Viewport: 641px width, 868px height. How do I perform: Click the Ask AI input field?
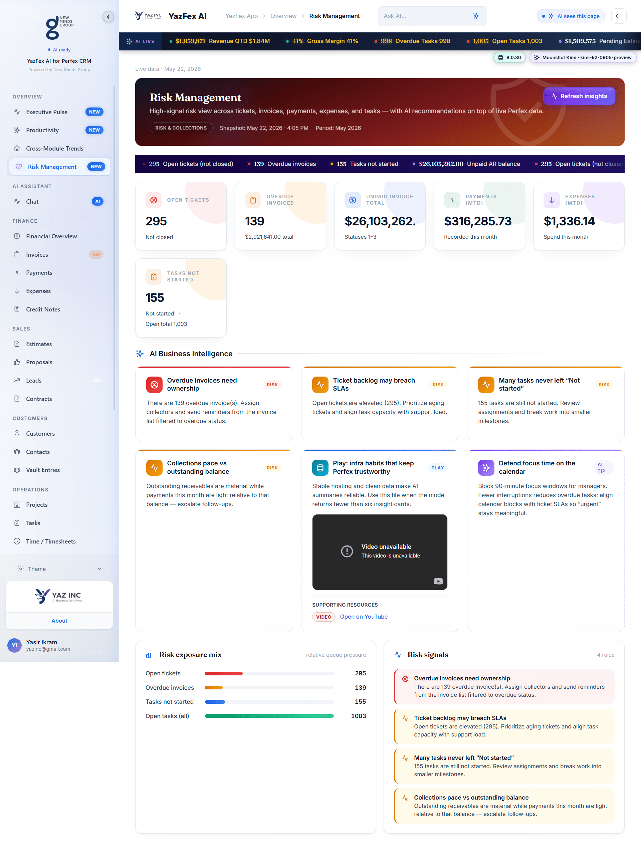(x=432, y=16)
